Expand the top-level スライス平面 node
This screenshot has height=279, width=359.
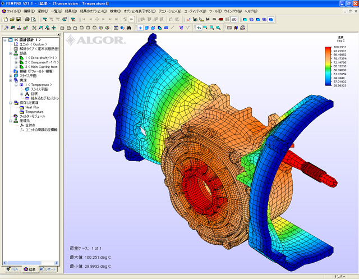[10, 76]
